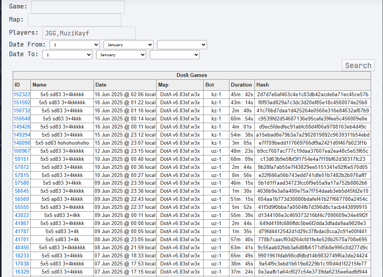Open game ID 55555
The width and height of the screenshot is (383, 277).
(22, 207)
